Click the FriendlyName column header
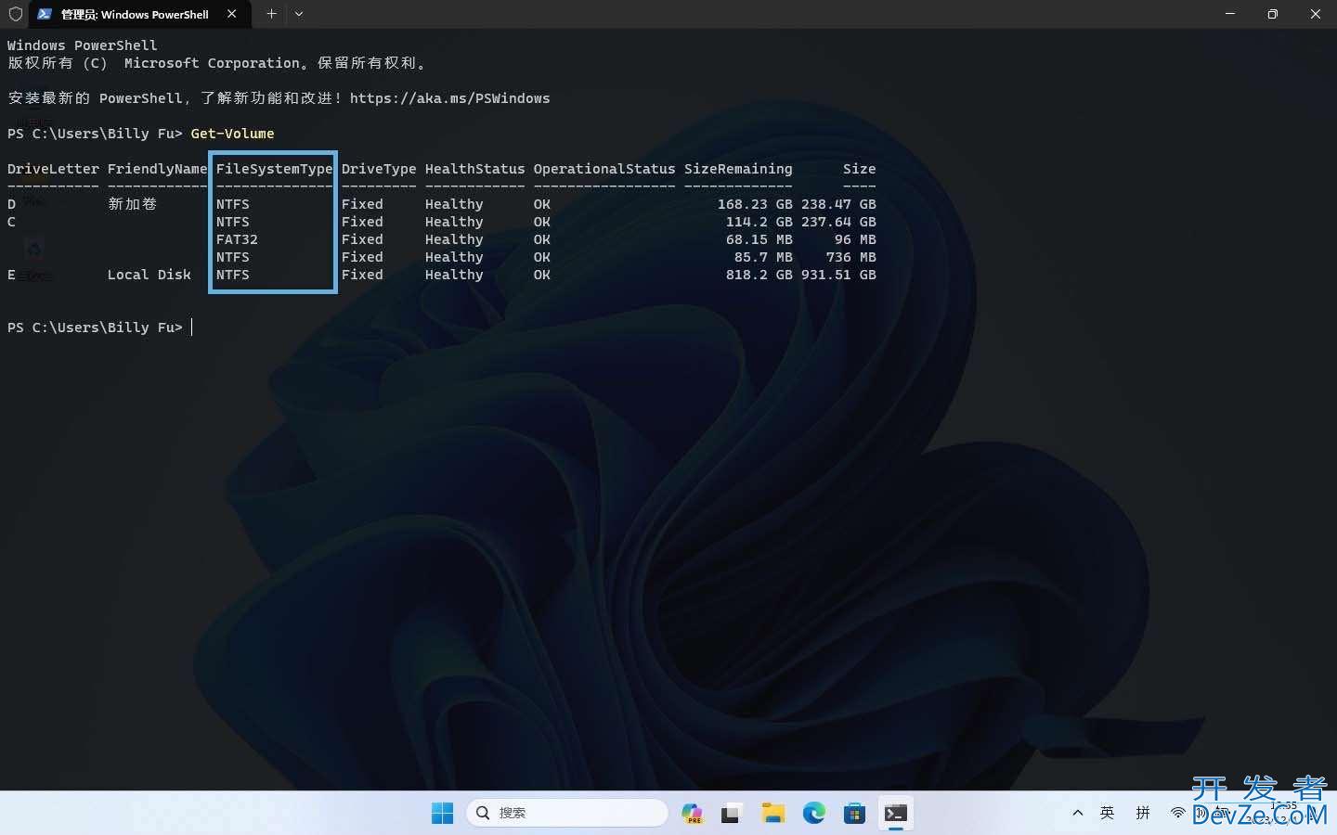Image resolution: width=1337 pixels, height=835 pixels. tap(157, 169)
